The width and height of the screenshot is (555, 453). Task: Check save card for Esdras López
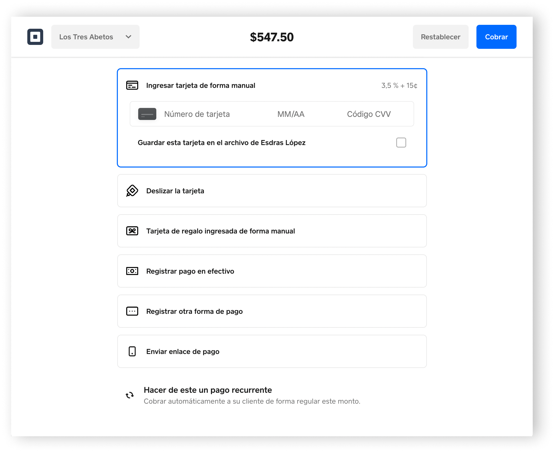click(x=401, y=143)
